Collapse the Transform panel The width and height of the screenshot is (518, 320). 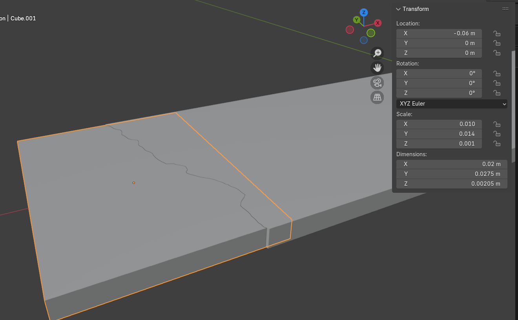[398, 9]
